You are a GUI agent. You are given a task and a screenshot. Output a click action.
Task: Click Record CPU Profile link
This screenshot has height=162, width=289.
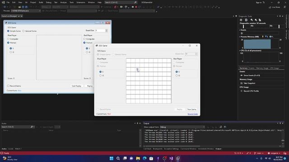[251, 91]
